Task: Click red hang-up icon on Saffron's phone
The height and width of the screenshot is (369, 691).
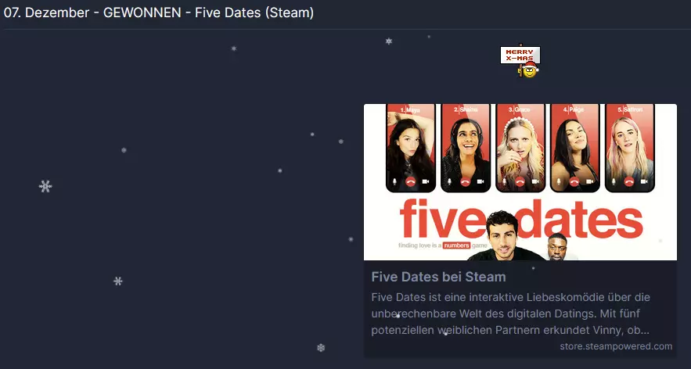Action: point(629,181)
